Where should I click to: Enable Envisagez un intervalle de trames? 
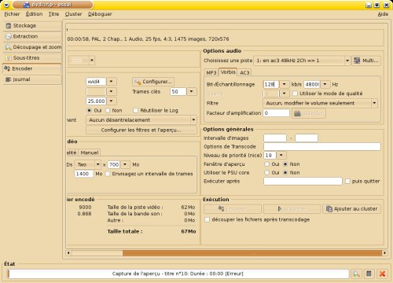coord(108,174)
